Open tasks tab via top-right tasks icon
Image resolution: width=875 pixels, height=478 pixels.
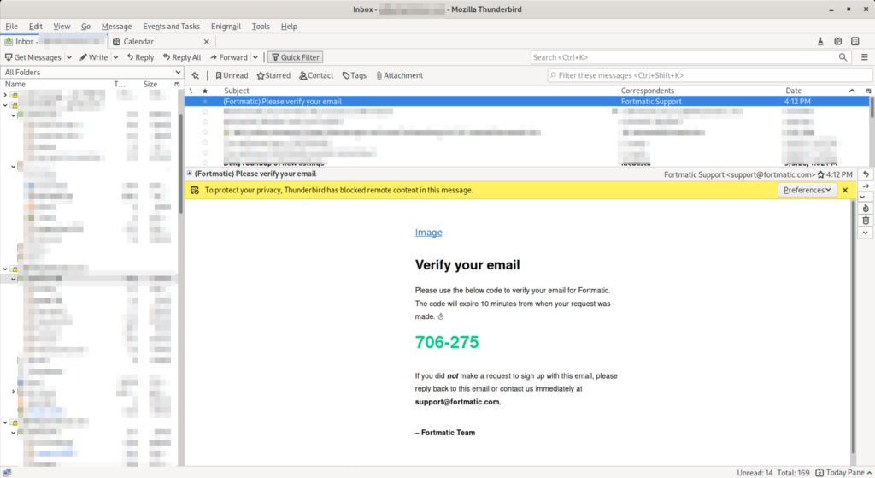click(854, 41)
